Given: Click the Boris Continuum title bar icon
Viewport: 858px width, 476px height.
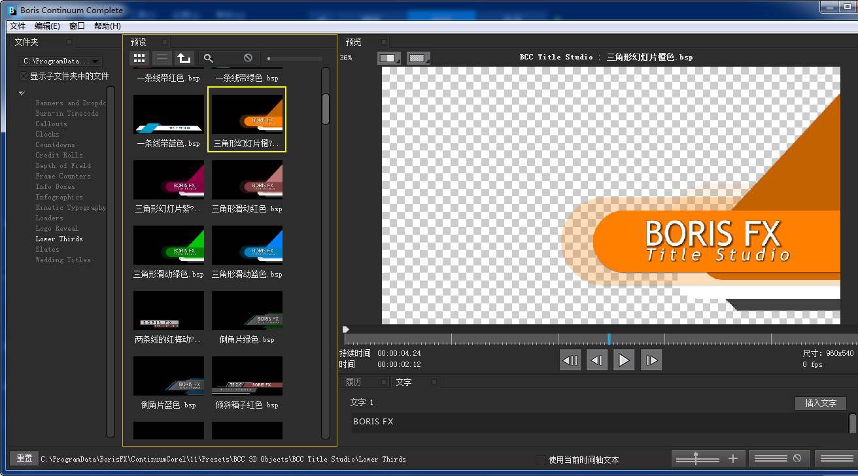Looking at the screenshot, I should pyautogui.click(x=12, y=10).
